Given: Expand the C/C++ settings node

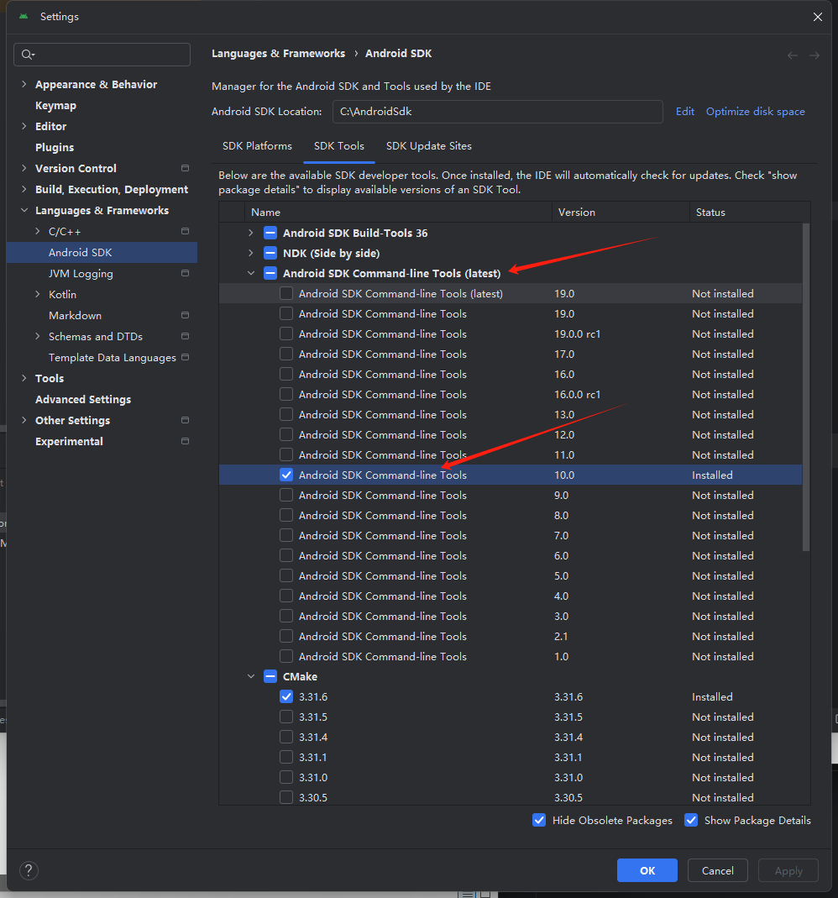Looking at the screenshot, I should (x=38, y=231).
